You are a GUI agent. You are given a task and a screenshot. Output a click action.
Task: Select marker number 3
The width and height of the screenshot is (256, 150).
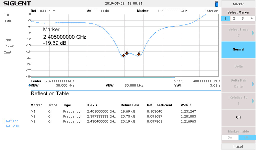click(243, 18)
